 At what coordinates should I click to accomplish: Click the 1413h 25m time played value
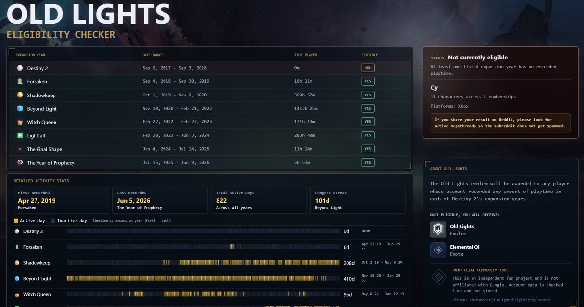[x=307, y=108]
